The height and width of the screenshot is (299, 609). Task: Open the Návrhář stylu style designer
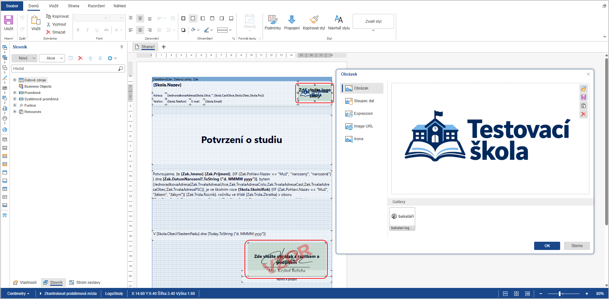(x=339, y=22)
